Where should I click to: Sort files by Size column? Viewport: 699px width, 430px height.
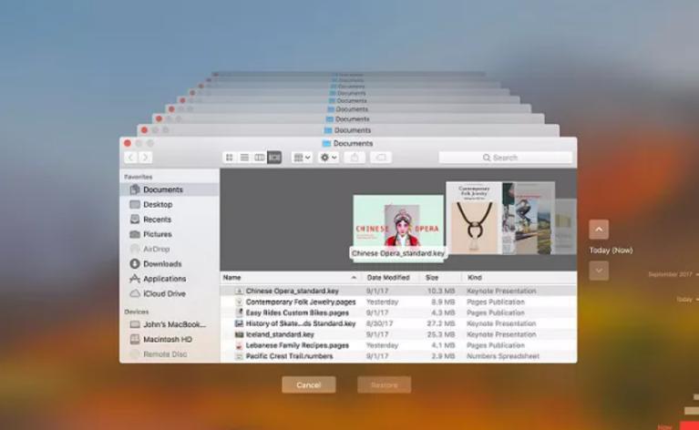point(440,278)
